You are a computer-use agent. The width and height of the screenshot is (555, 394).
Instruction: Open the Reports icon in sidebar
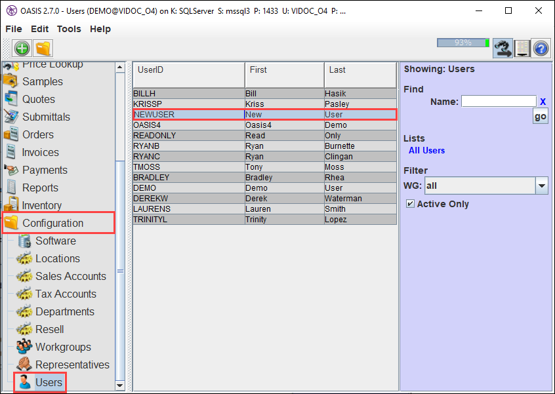click(11, 187)
